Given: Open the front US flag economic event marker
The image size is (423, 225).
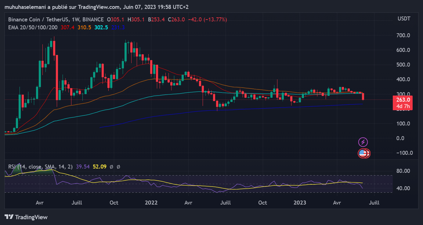Looking at the screenshot, I should point(363,153).
